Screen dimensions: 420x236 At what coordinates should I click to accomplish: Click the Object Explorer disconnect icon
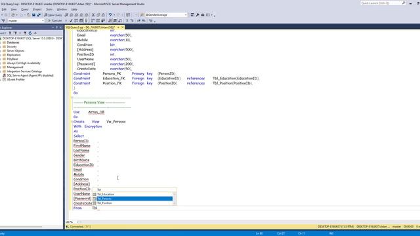click(x=15, y=33)
